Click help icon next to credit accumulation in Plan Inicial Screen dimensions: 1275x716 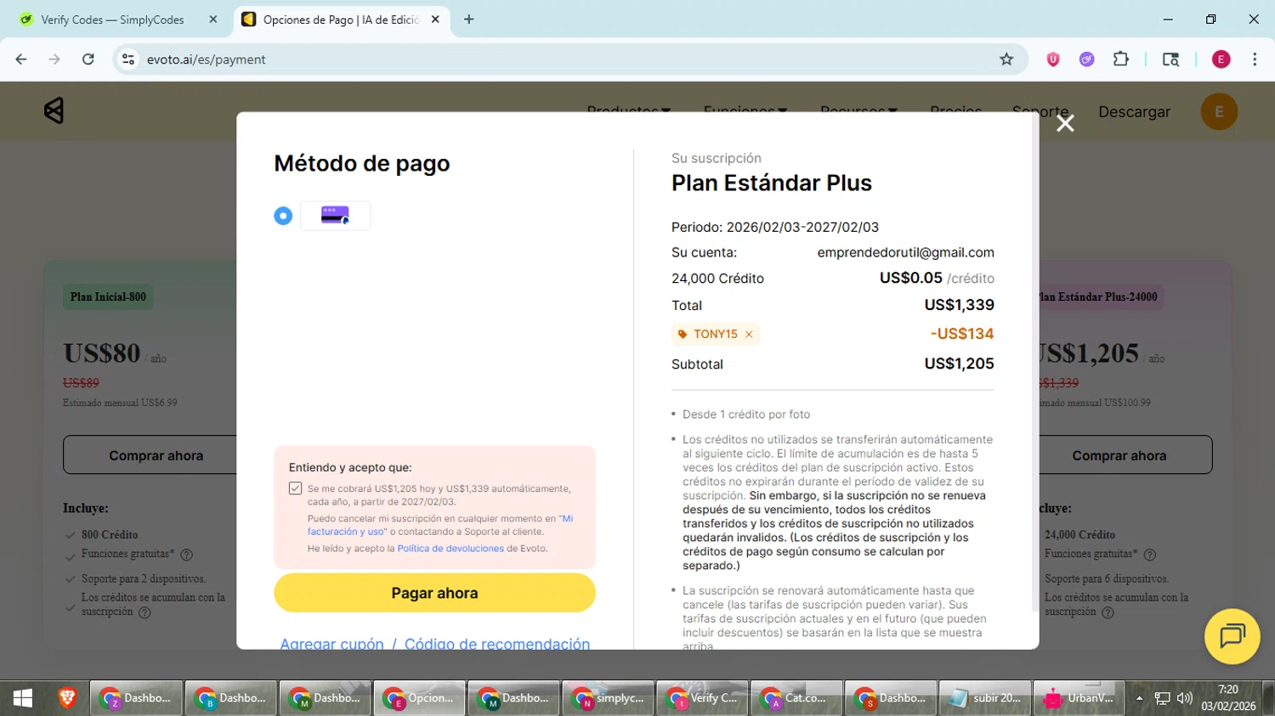(144, 612)
